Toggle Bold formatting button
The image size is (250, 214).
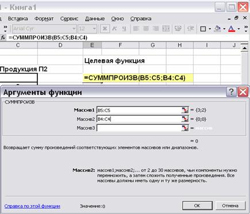coord(105,29)
